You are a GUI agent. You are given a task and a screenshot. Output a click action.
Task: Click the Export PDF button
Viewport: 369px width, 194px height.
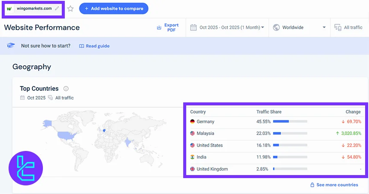(x=168, y=28)
